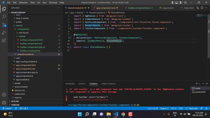Image resolution: width=210 pixels, height=118 pixels.
Task: Open File Explorer from taskbar
Action: tap(109, 114)
